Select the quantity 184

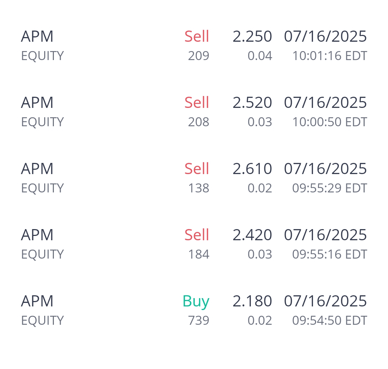198,254
